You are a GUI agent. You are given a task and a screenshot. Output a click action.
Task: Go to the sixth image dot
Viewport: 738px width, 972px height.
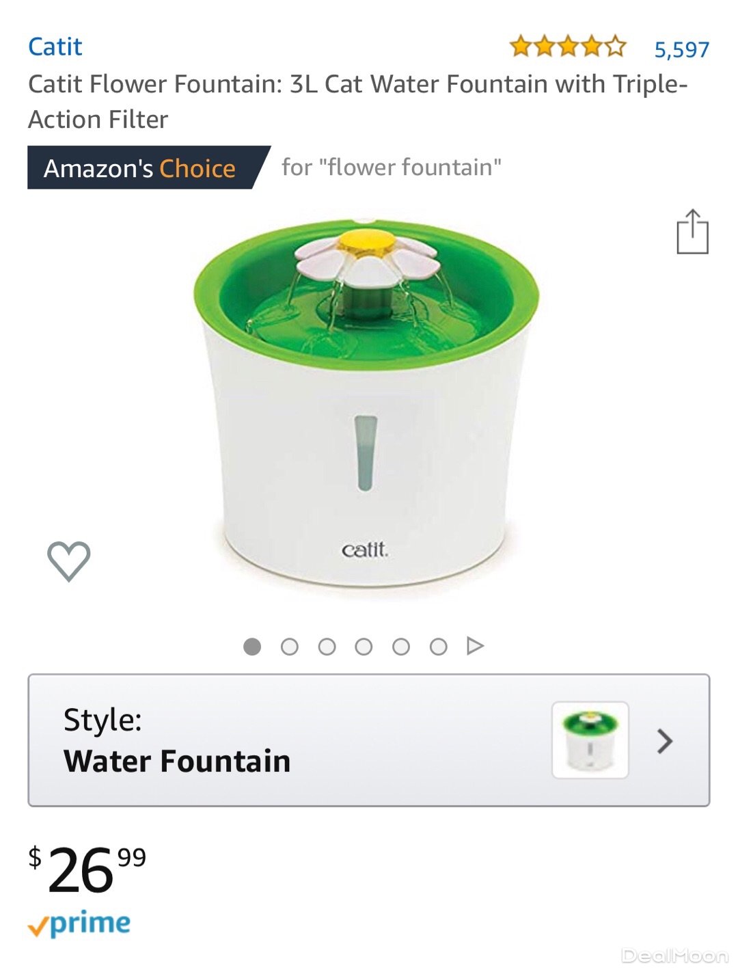tap(439, 646)
